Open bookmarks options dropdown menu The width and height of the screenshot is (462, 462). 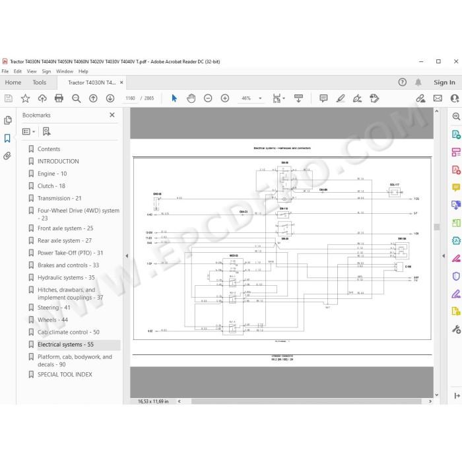[x=29, y=131]
